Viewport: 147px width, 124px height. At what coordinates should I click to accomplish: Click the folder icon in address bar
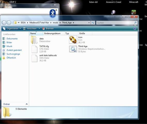click(x=15, y=23)
